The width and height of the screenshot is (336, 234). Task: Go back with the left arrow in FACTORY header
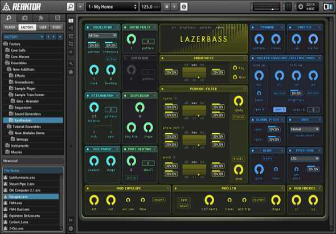[x=48, y=37]
